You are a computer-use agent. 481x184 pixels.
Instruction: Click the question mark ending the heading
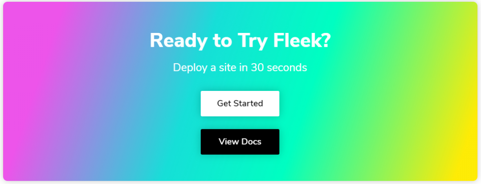coord(326,41)
